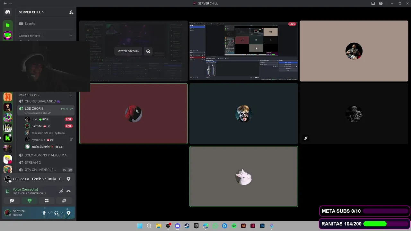
Task: Focus the beige tile with fighter avatar
Action: [354, 51]
